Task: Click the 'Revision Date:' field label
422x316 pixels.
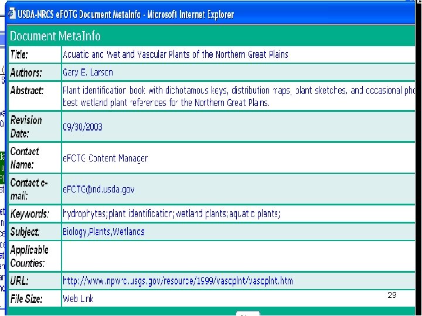Action: 26,127
